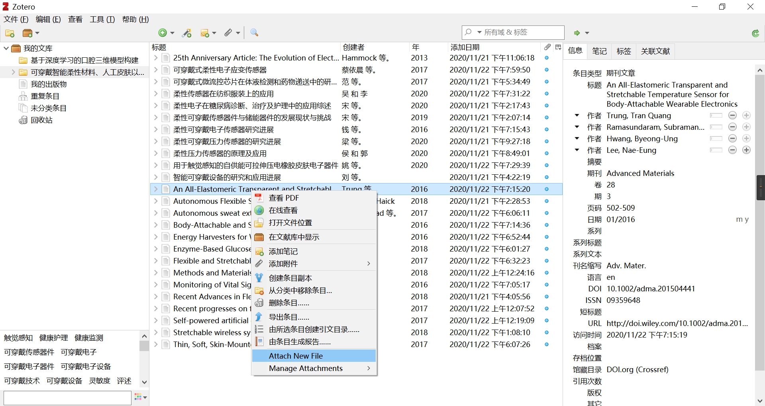This screenshot has width=765, height=406.
Task: Click the trash icon next to 删除条目
Action: [x=259, y=303]
